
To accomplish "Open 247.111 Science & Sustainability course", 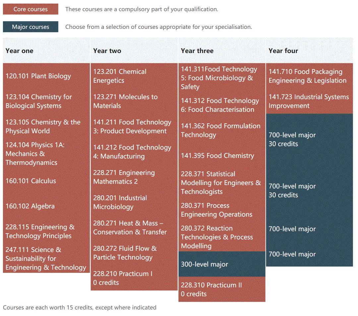I will point(46,259).
